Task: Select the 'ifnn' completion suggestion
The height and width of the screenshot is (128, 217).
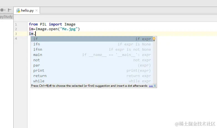Action: tap(92, 50)
